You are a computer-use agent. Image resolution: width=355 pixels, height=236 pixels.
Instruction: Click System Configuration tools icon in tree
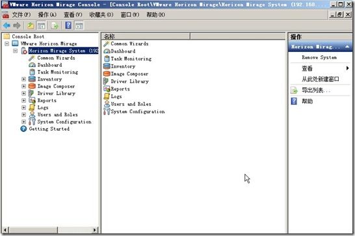32,122
